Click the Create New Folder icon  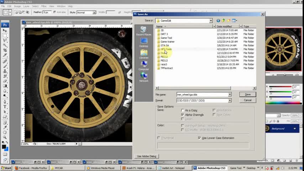click(229, 21)
